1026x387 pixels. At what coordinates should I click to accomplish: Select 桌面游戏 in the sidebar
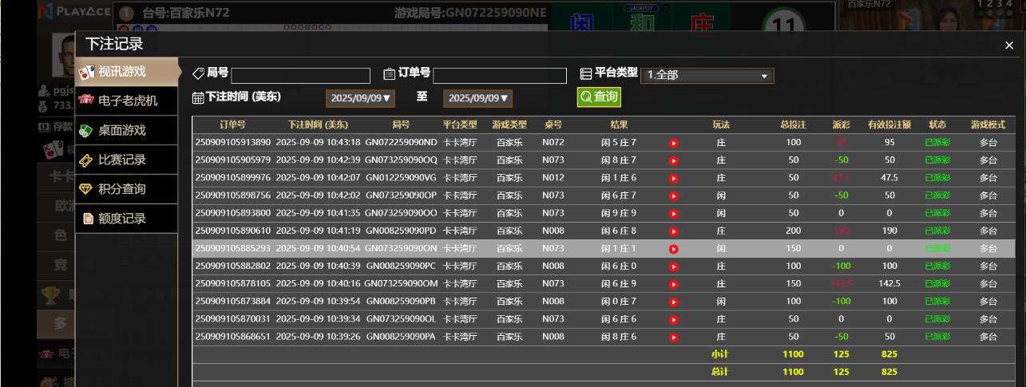126,130
